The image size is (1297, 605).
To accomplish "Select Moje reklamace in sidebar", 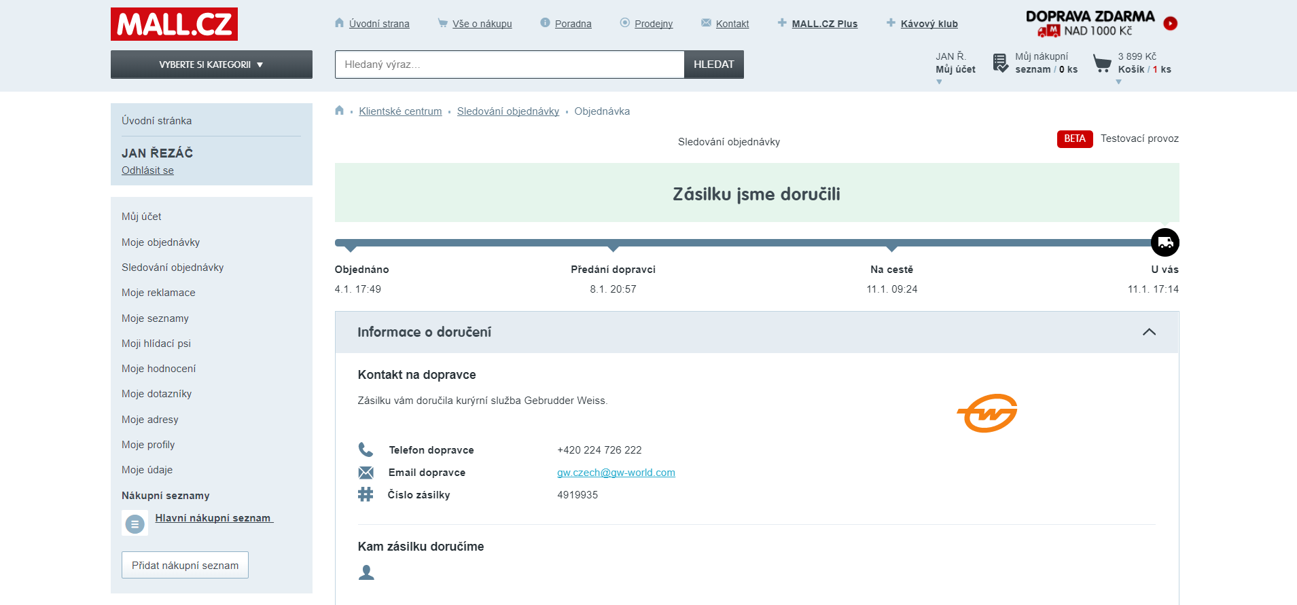I will click(x=158, y=293).
